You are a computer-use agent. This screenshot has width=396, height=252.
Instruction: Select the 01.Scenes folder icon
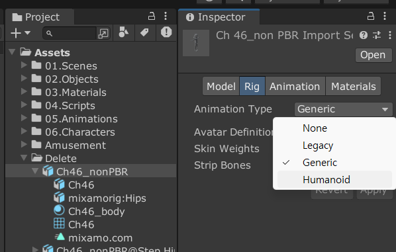coord(36,65)
